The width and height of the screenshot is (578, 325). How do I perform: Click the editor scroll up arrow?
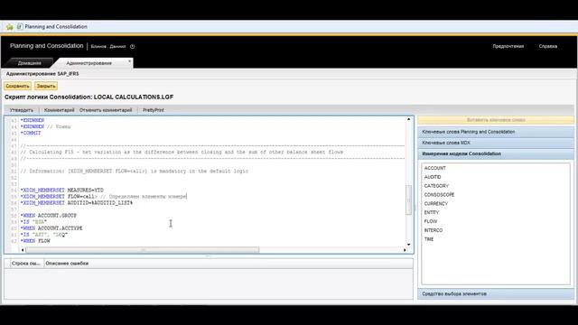[x=408, y=119]
